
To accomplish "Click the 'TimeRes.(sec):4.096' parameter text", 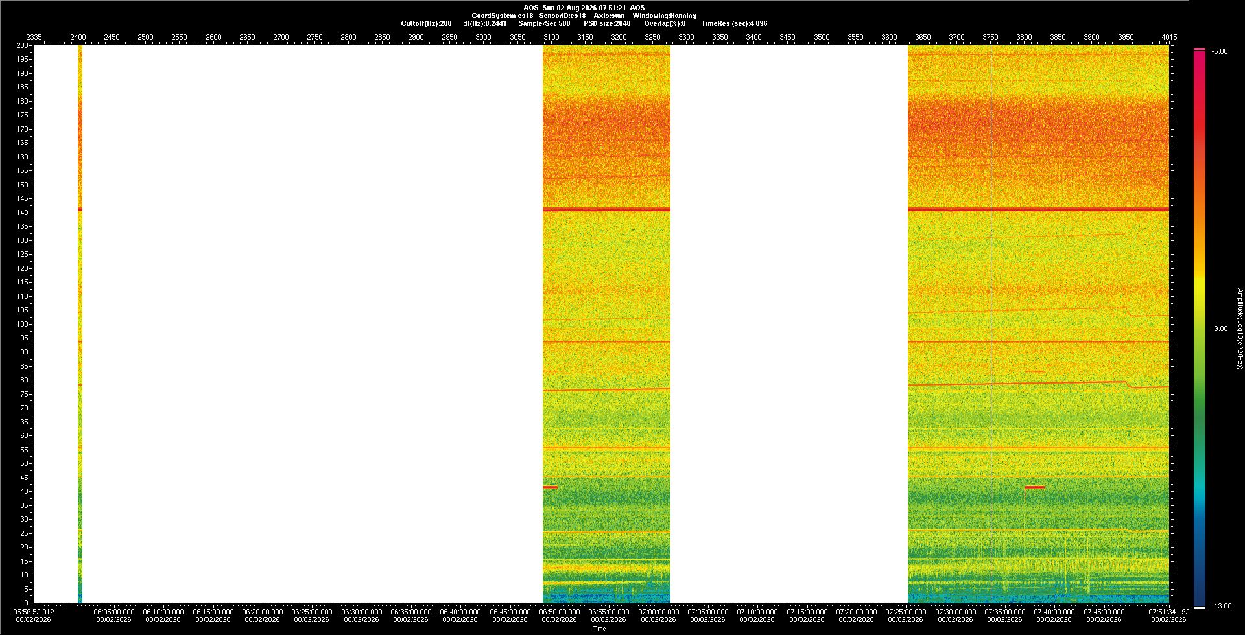I will pyautogui.click(x=734, y=23).
